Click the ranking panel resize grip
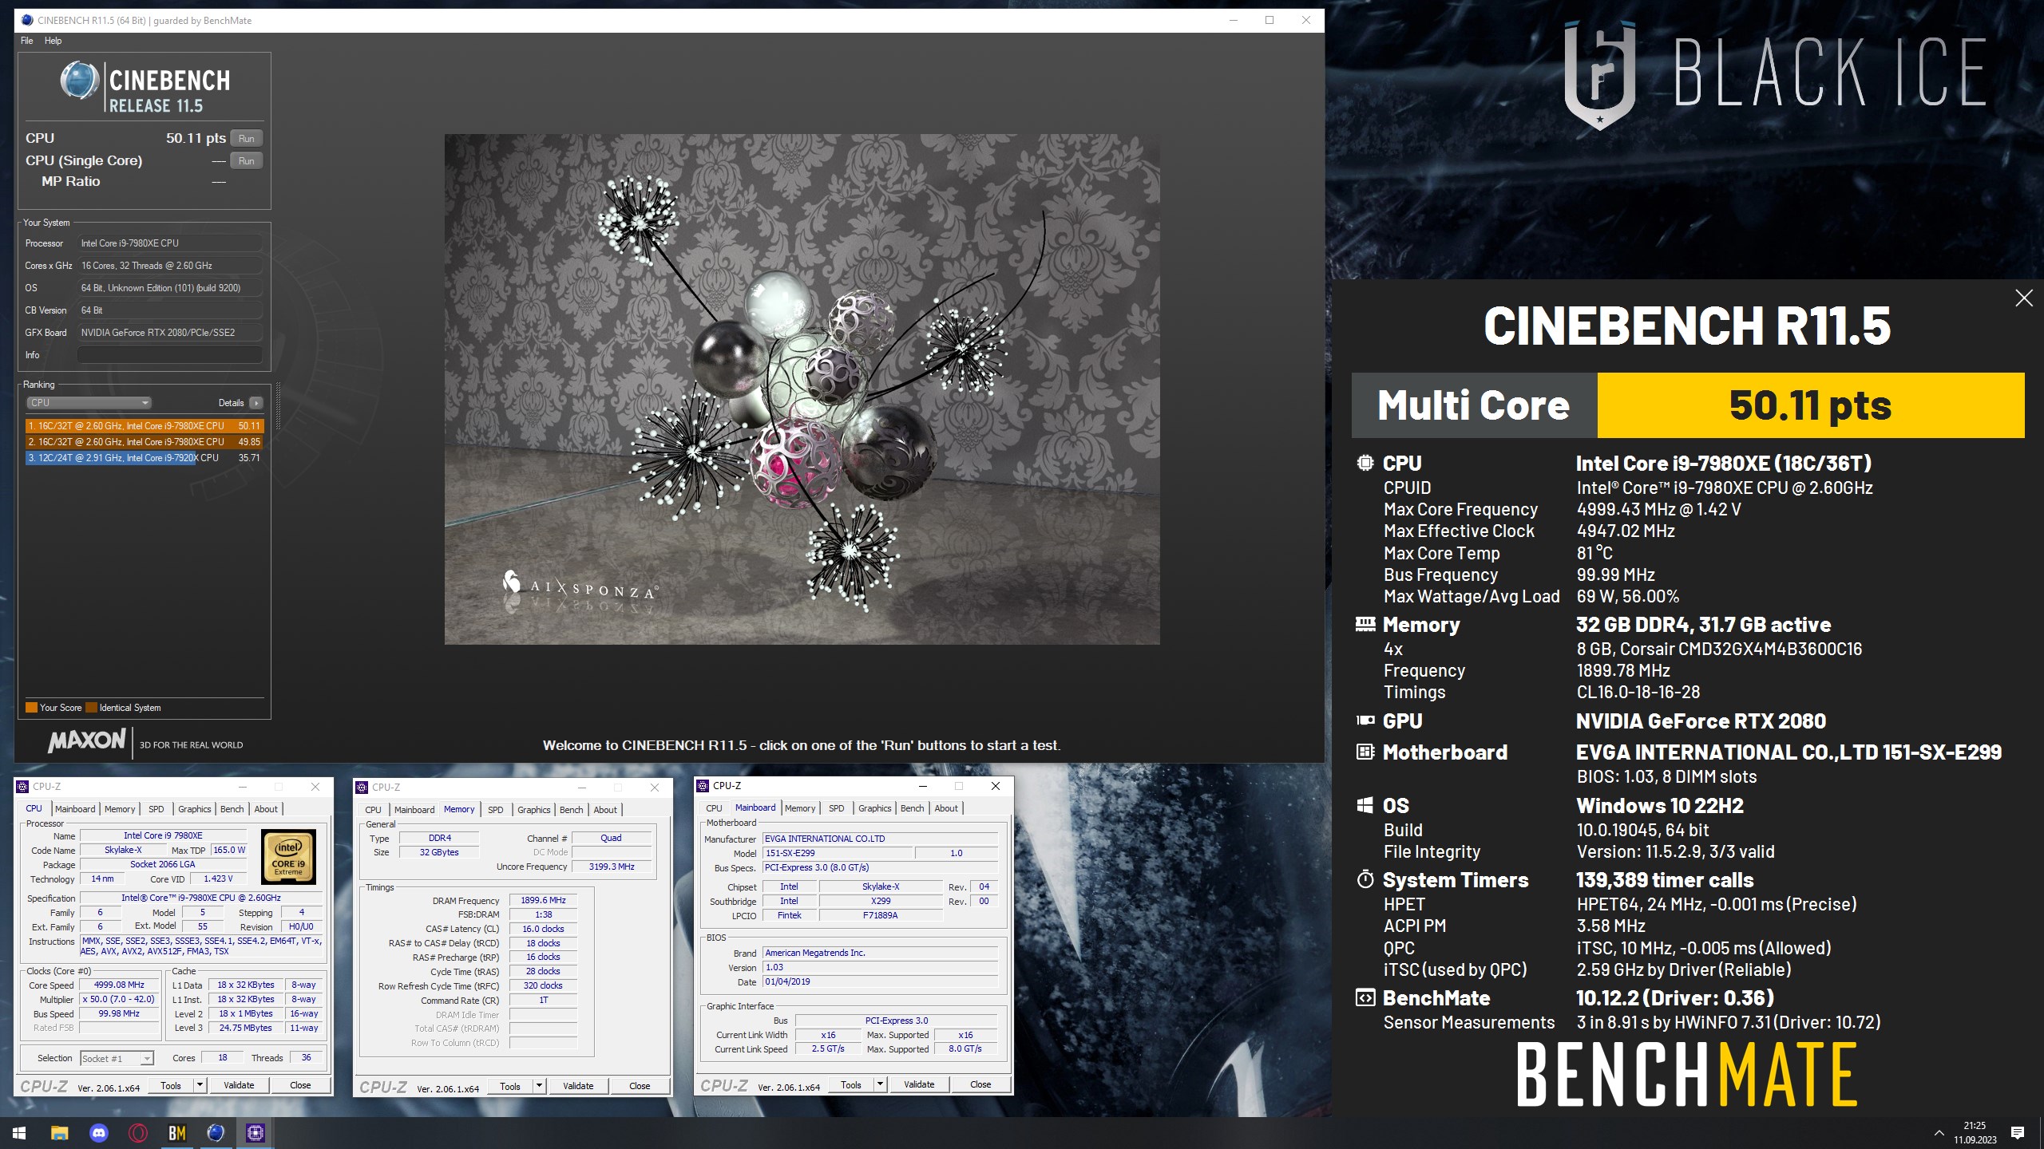 [x=278, y=407]
